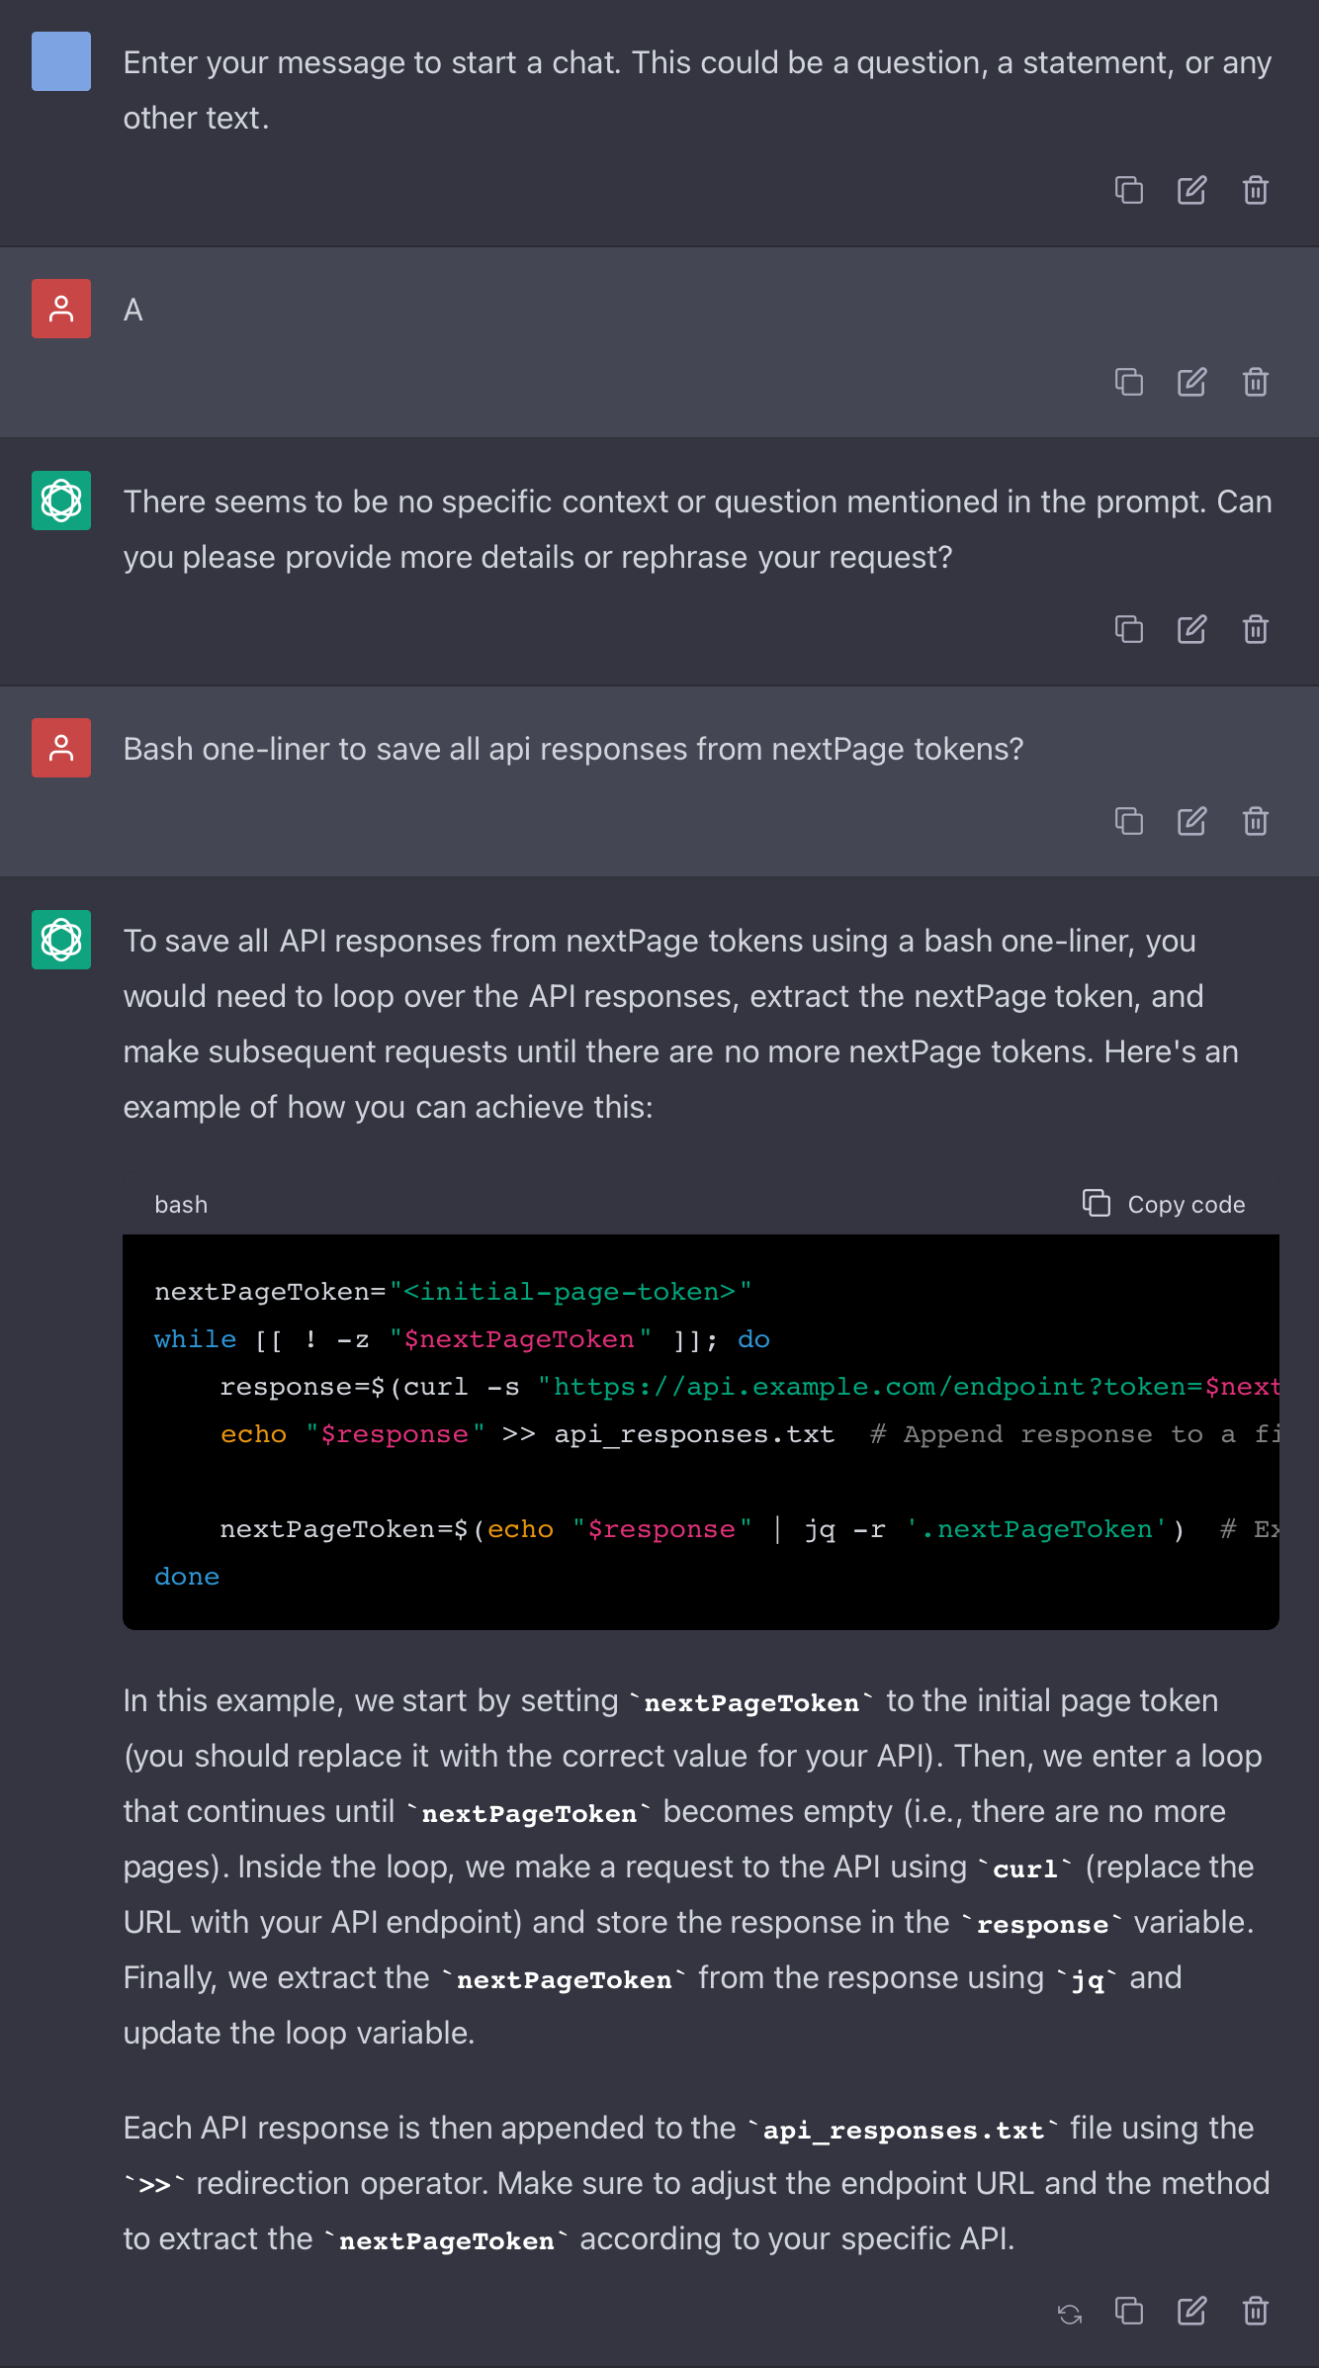The height and width of the screenshot is (2368, 1319).
Task: Regenerate the final assistant response
Action: [1069, 2314]
